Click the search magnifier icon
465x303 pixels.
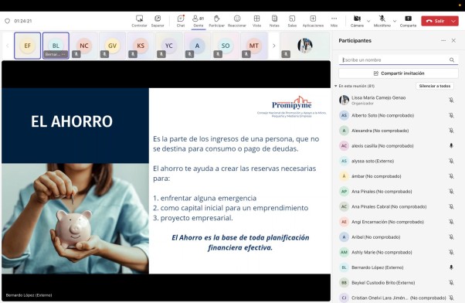pyautogui.click(x=452, y=60)
